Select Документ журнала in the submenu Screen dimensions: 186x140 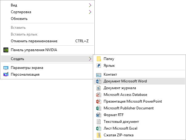click(x=120, y=88)
